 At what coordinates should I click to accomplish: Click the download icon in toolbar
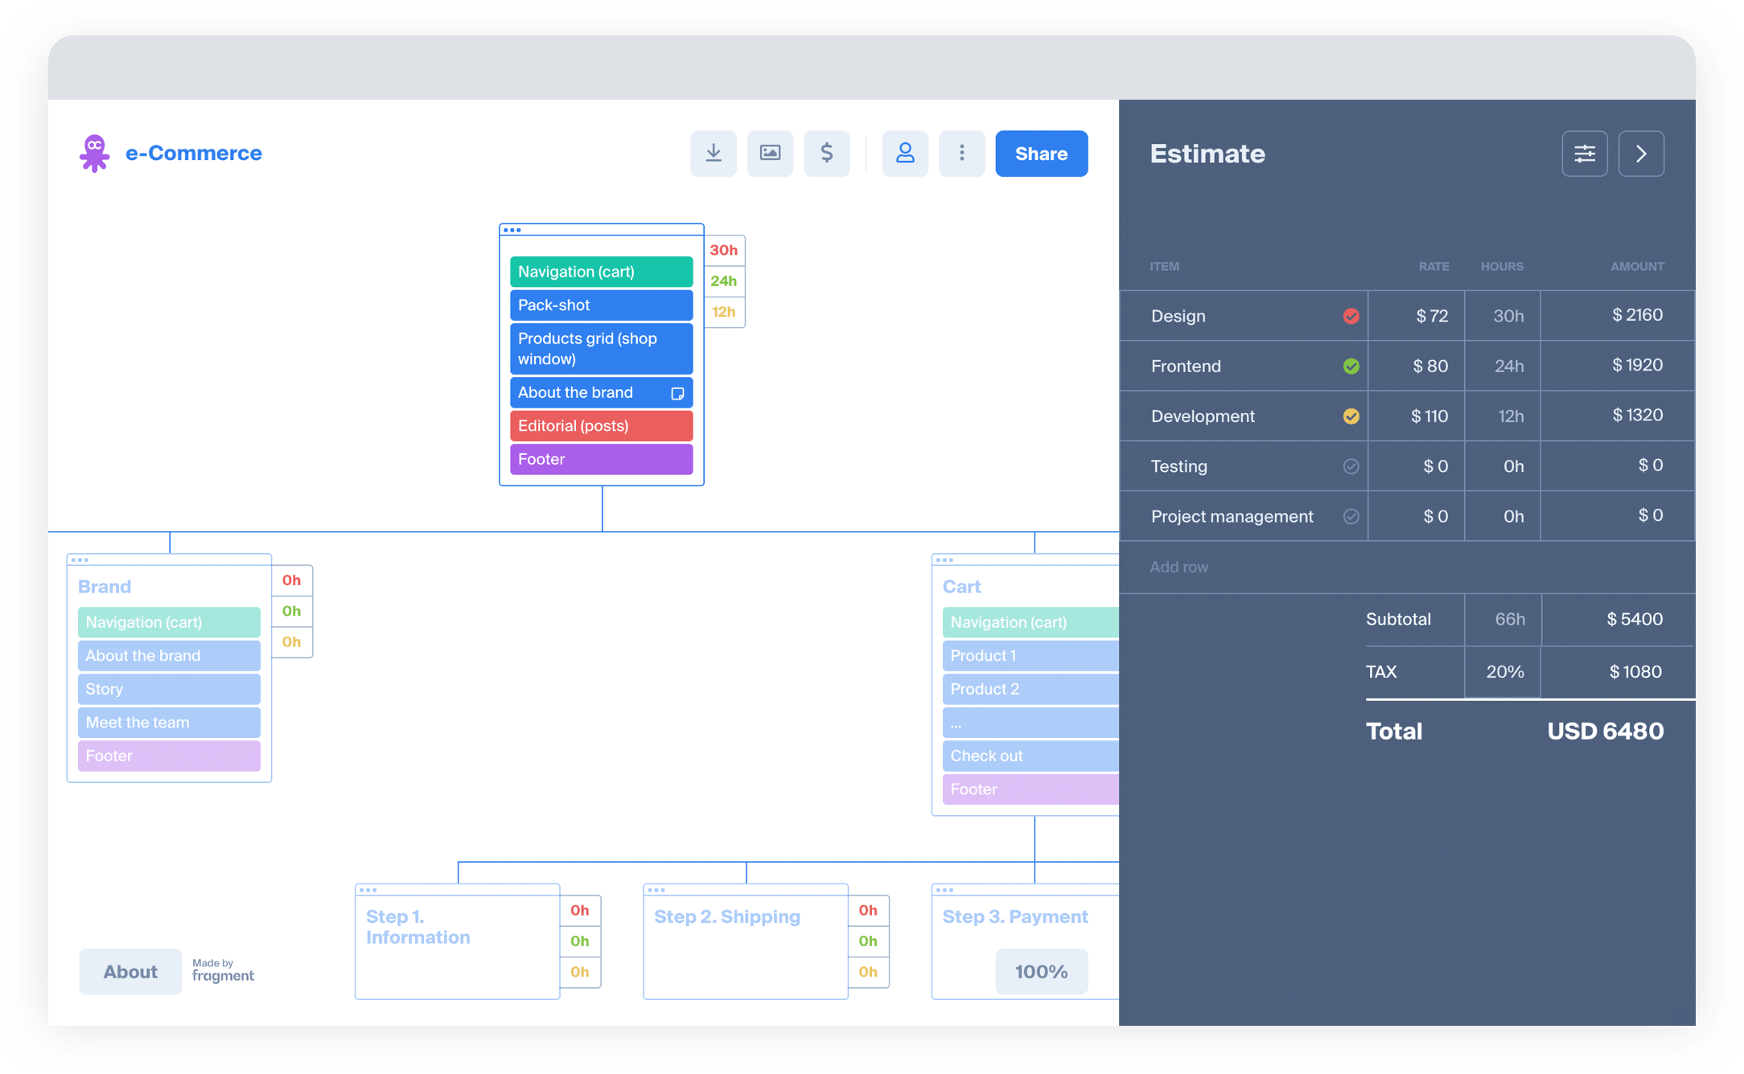pos(713,154)
